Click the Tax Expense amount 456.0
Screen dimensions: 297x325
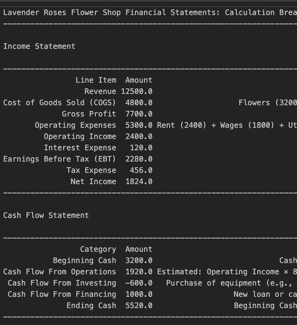point(141,170)
